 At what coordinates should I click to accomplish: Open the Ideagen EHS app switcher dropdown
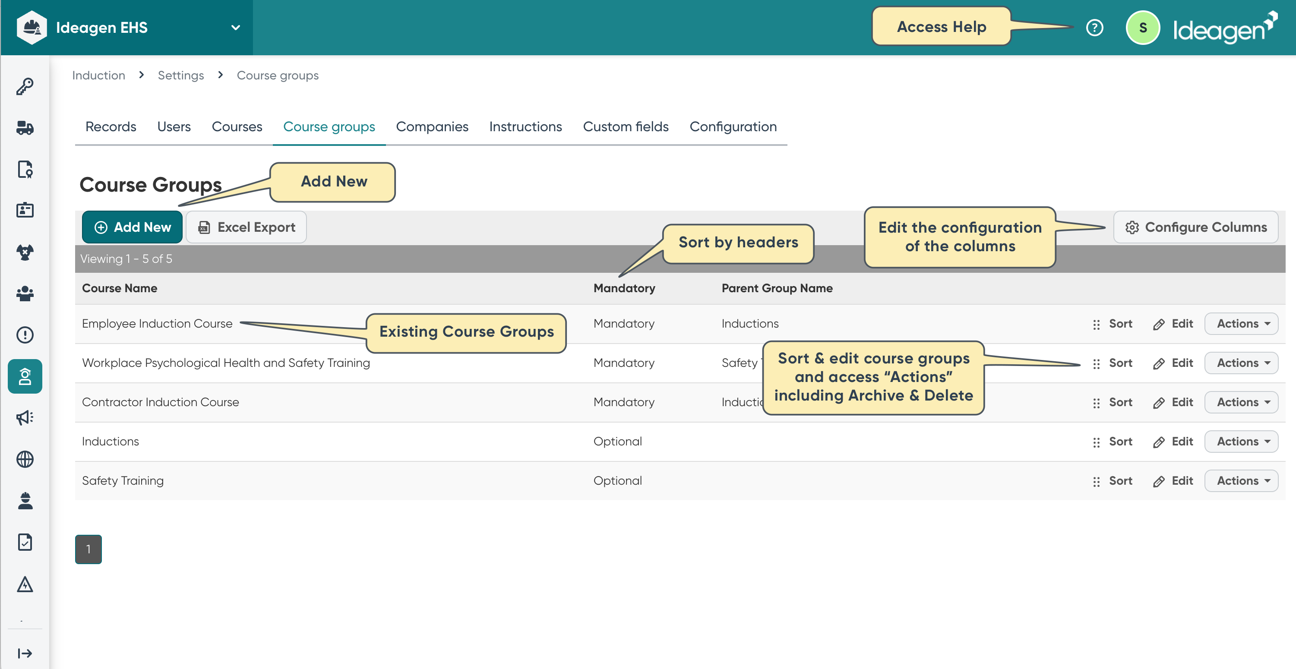click(235, 28)
